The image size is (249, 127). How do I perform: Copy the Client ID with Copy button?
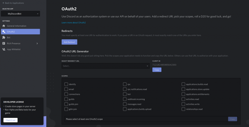coord(157,70)
